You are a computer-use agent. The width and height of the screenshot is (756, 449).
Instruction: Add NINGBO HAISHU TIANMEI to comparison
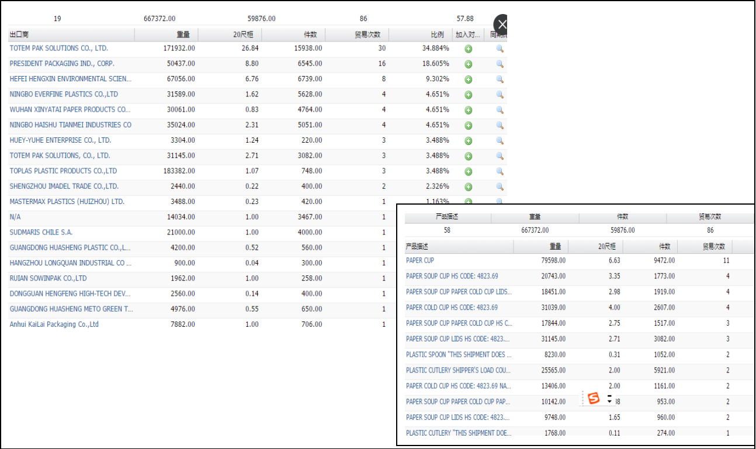[469, 126]
